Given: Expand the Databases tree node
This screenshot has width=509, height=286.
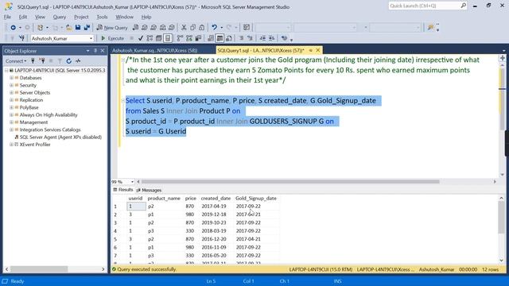Looking at the screenshot, I should tap(11, 78).
